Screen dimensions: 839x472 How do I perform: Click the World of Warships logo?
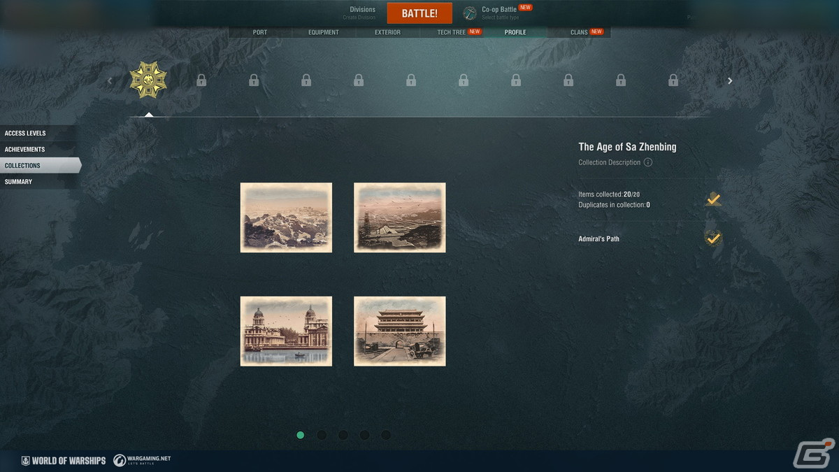click(64, 460)
